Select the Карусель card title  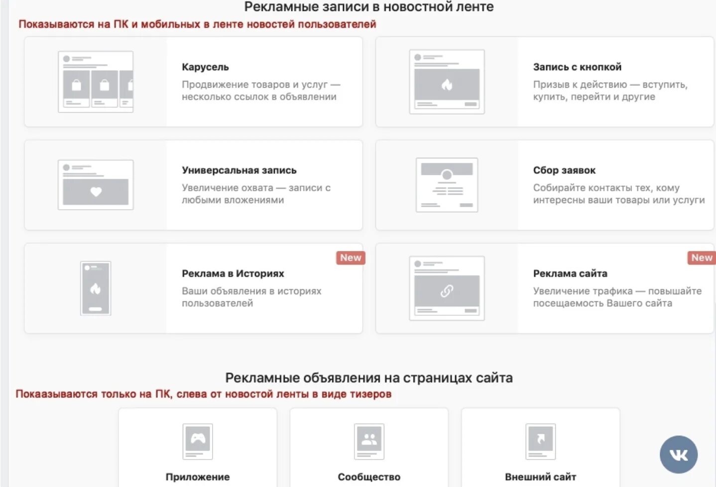(x=205, y=67)
